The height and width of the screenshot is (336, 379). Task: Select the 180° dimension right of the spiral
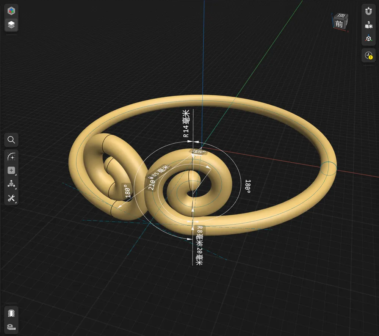pos(248,187)
